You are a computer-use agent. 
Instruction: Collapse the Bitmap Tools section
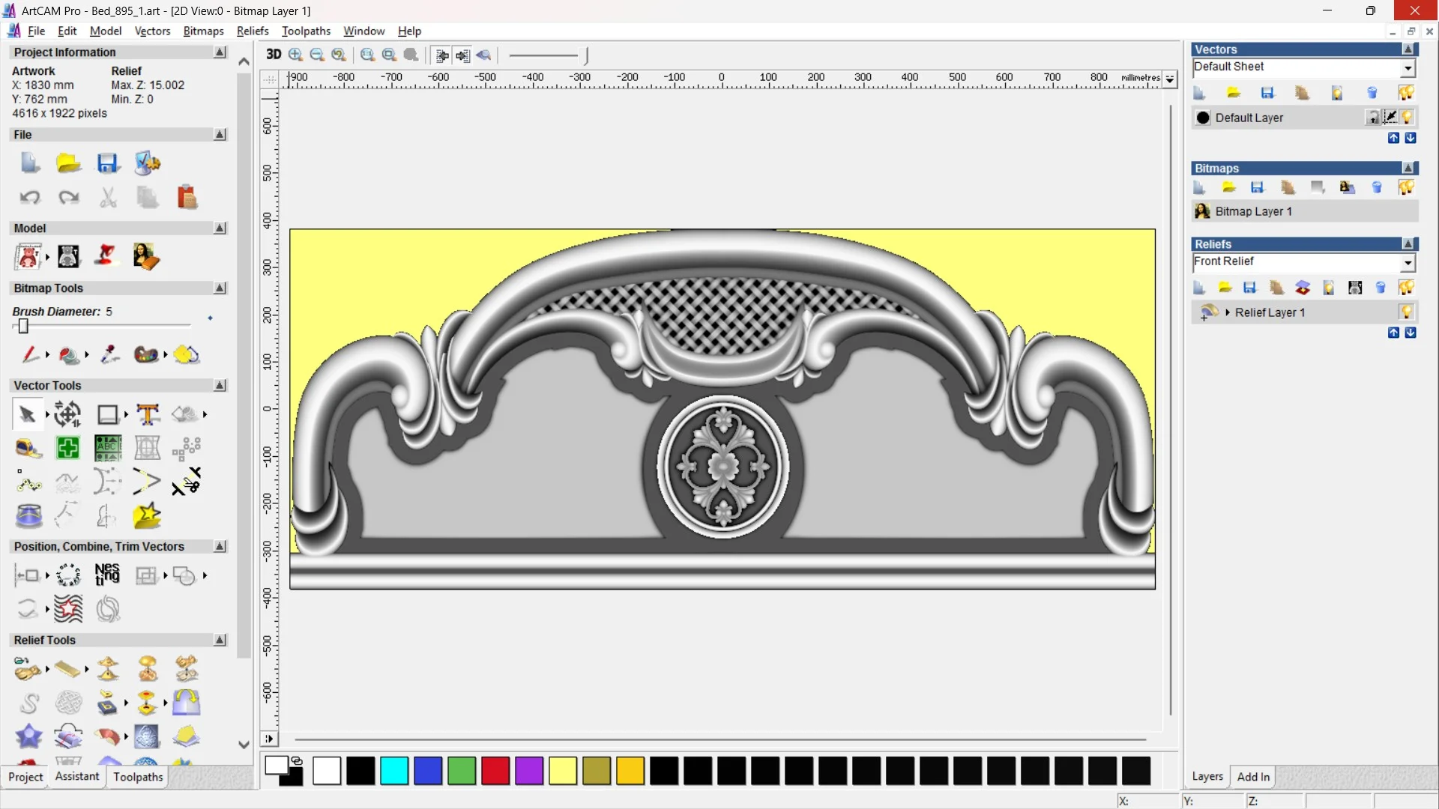220,288
